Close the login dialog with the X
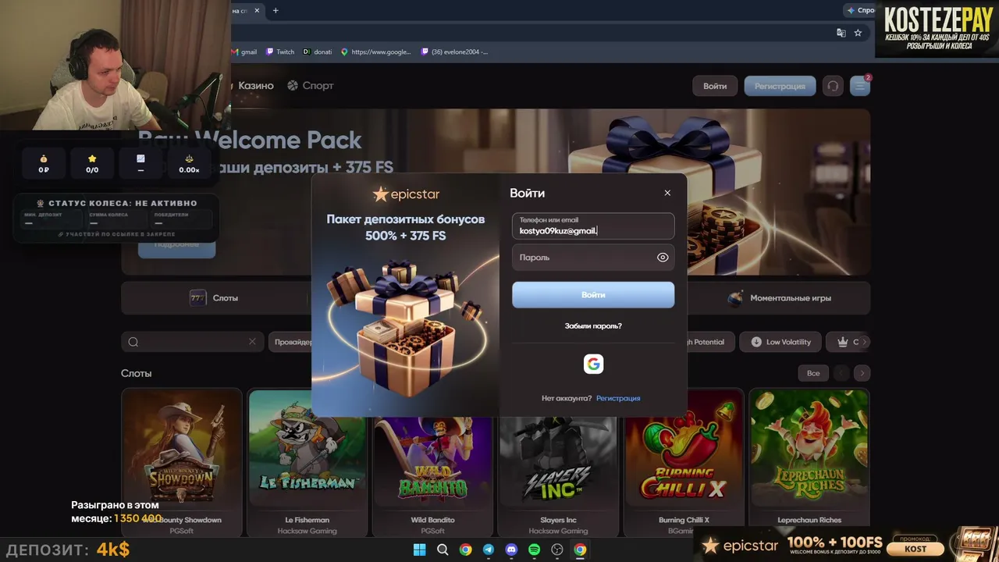 pyautogui.click(x=667, y=193)
